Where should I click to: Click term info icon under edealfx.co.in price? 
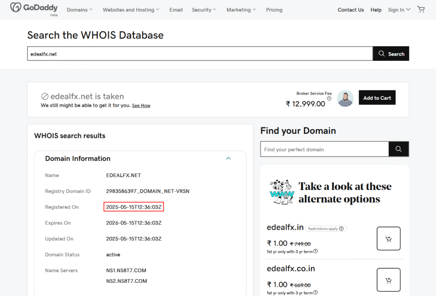pos(316,293)
